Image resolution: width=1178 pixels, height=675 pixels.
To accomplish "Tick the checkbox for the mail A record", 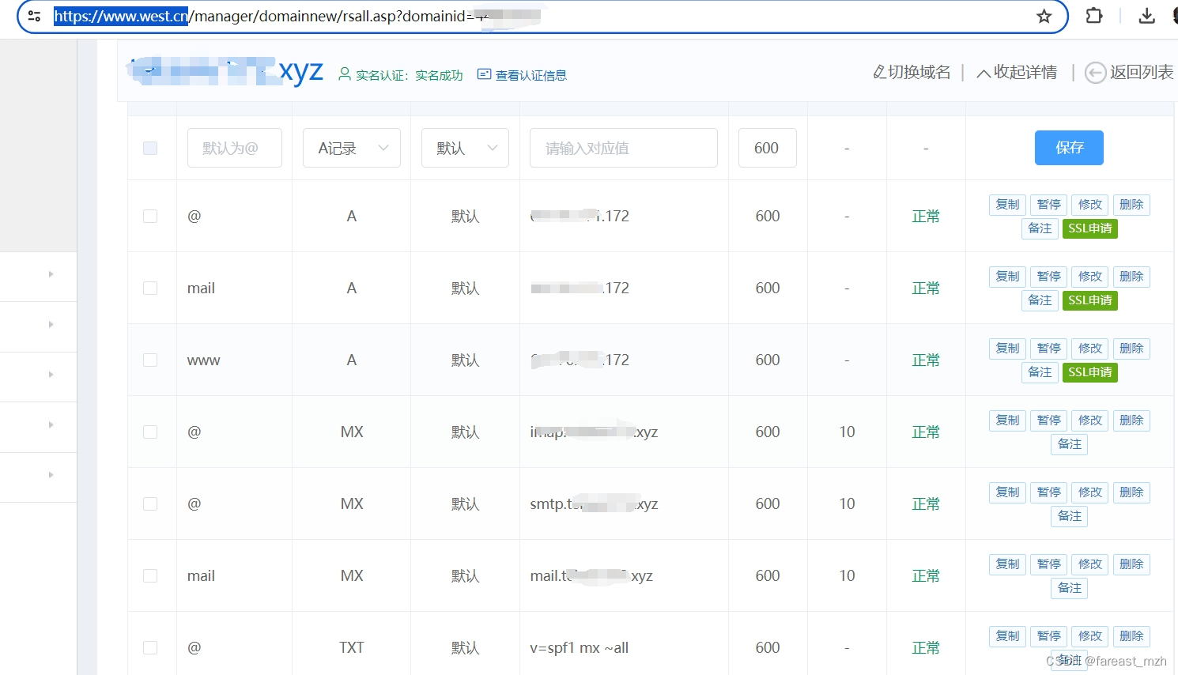I will (x=150, y=288).
